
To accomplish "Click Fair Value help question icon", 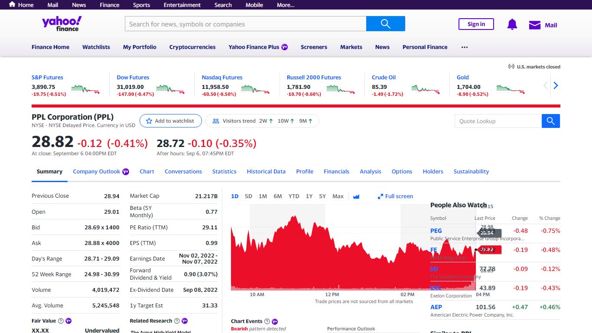I will point(61,321).
